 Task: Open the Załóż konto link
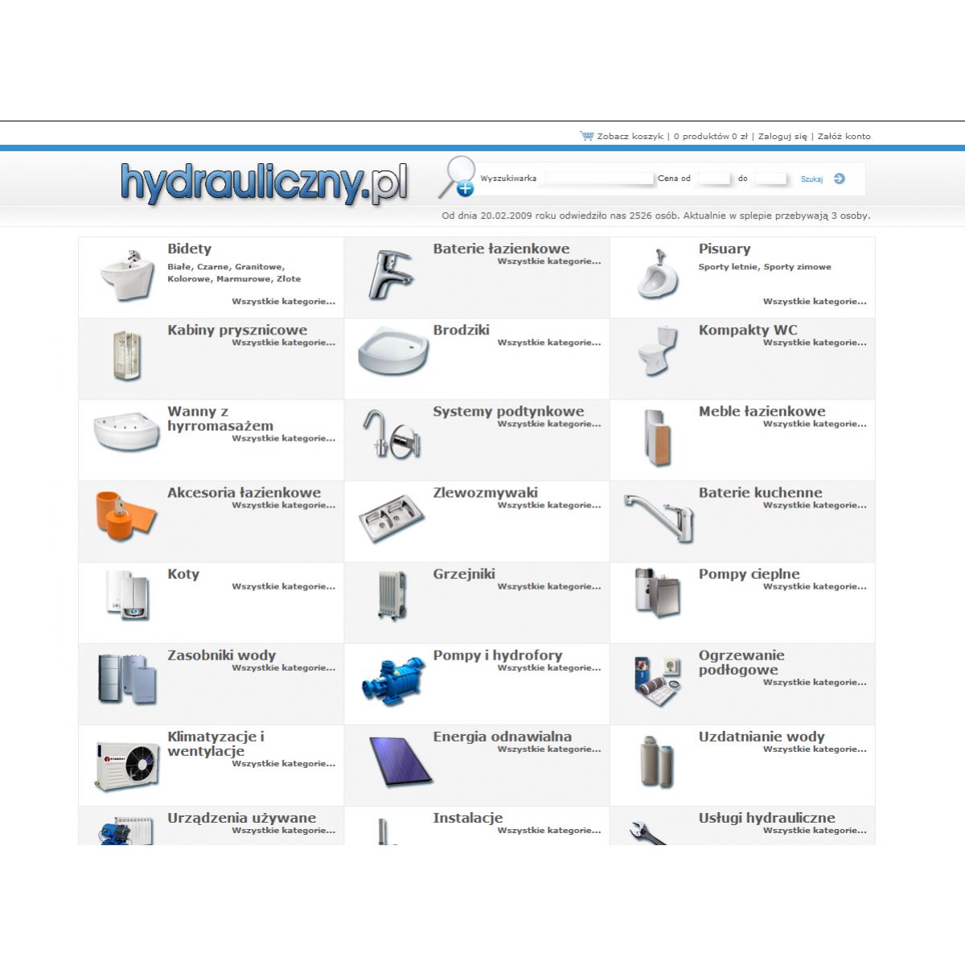point(844,136)
